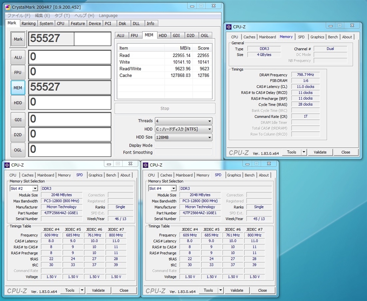The width and height of the screenshot is (367, 301).
Task: Switch to the Feature tab in CrystalMark
Action: click(78, 23)
